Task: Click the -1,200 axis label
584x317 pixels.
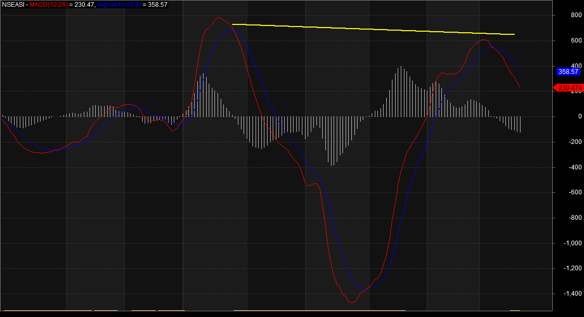Action: click(x=573, y=268)
